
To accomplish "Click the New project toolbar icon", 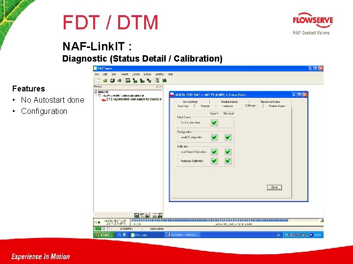I will [98, 81].
